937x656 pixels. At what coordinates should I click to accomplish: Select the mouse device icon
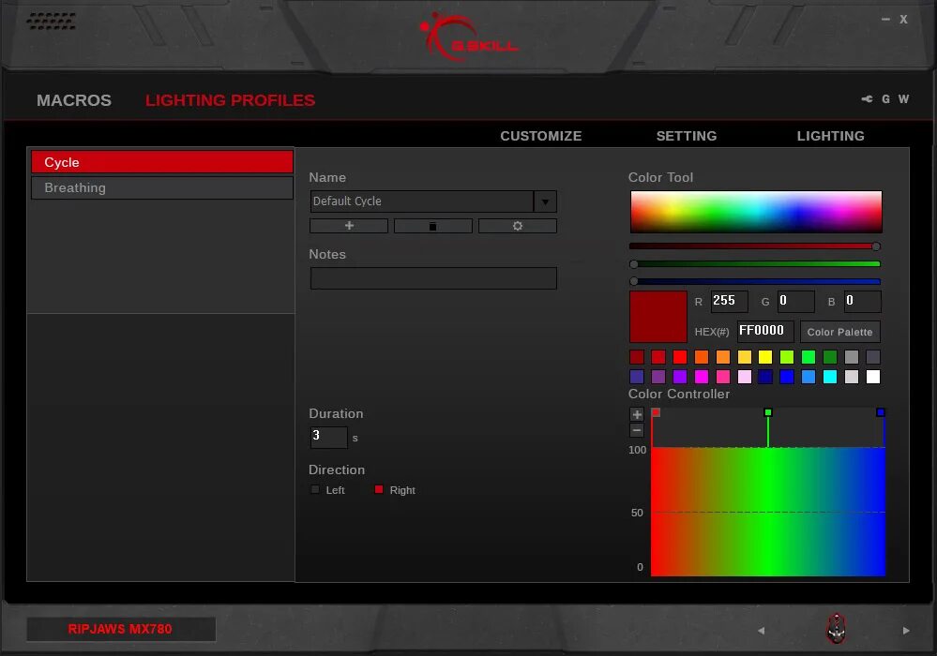click(836, 629)
